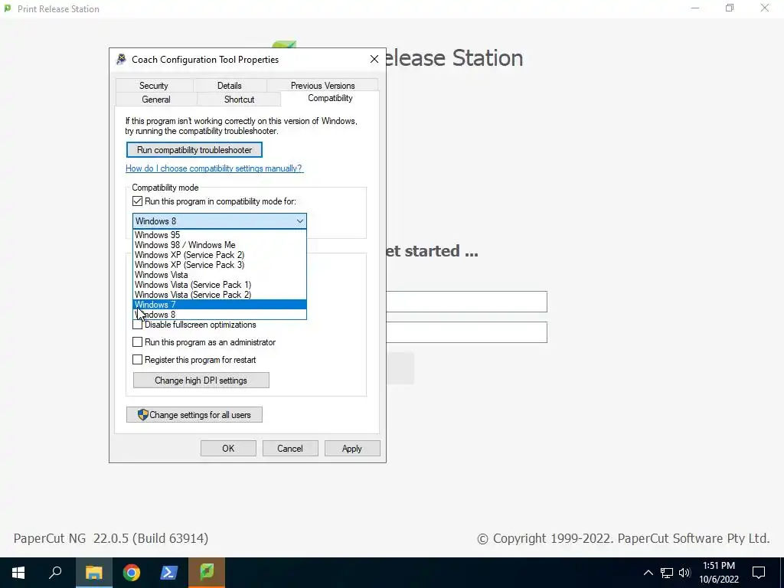Switch to the Security tab
784x588 pixels.
point(153,86)
